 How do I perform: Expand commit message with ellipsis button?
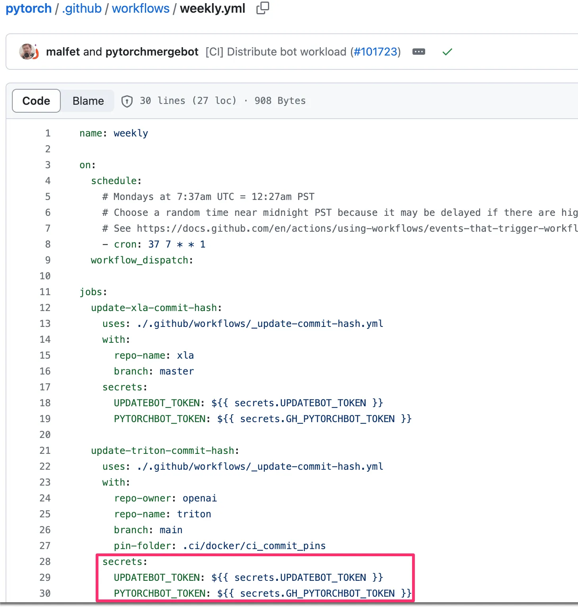(x=418, y=52)
